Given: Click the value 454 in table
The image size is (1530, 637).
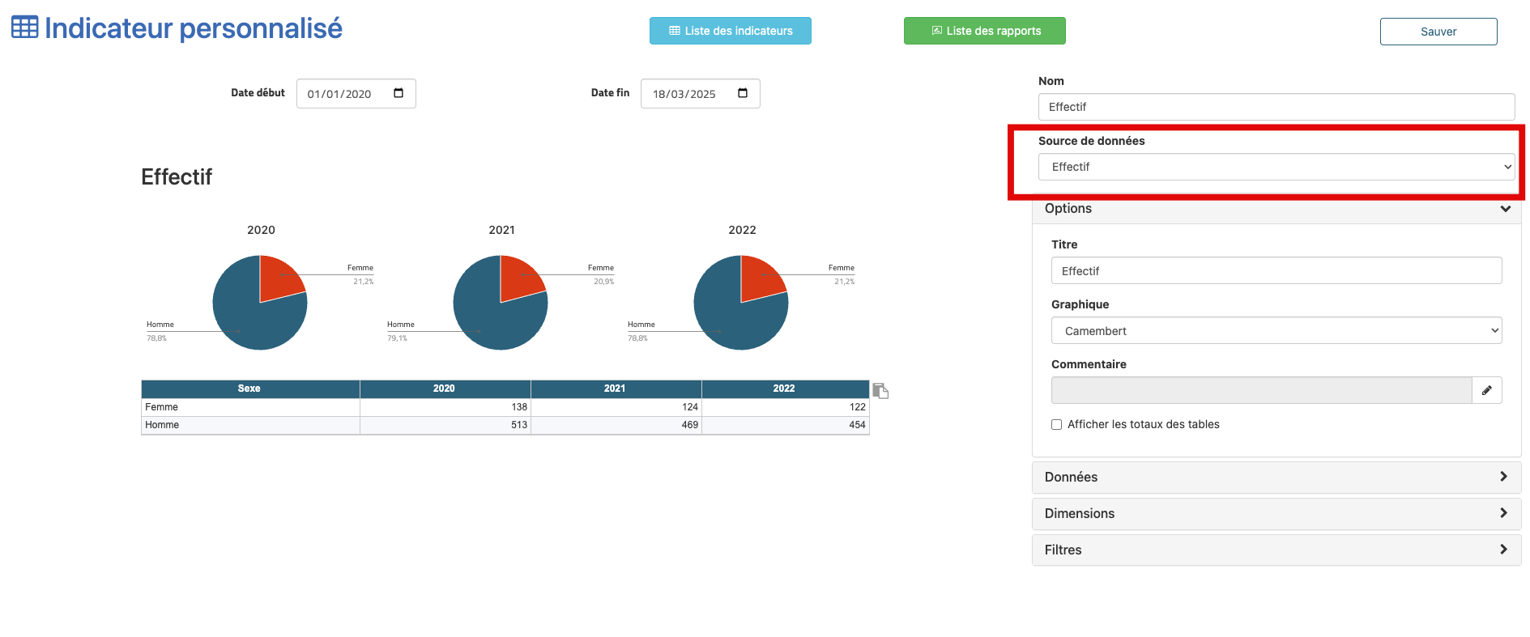Looking at the screenshot, I should pyautogui.click(x=858, y=425).
